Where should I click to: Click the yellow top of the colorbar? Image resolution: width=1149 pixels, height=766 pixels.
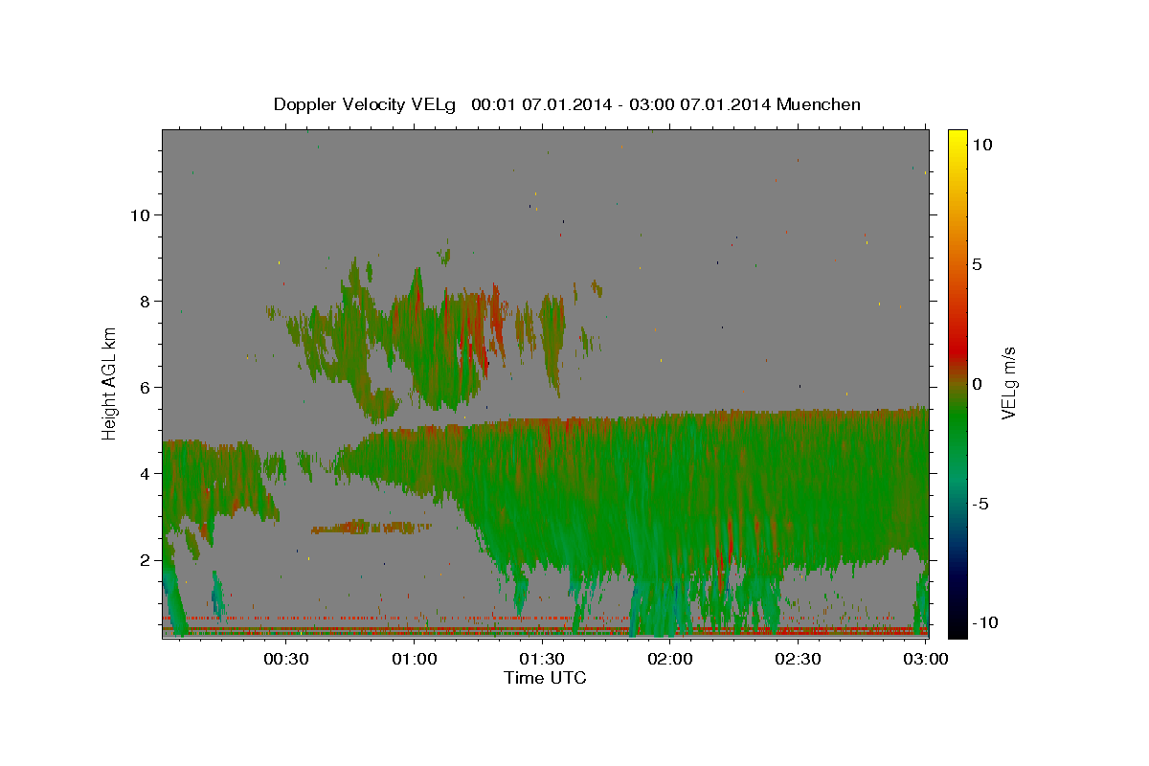tap(957, 139)
